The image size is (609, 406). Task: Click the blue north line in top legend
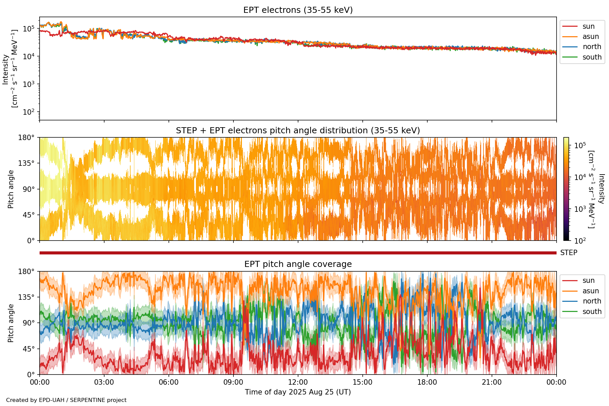click(x=570, y=47)
